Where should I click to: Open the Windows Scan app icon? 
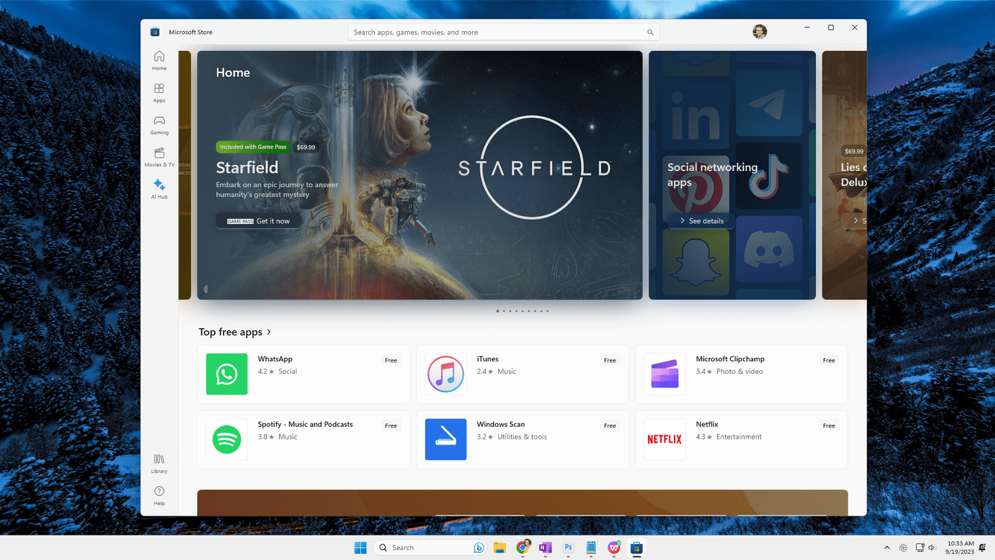coord(446,439)
